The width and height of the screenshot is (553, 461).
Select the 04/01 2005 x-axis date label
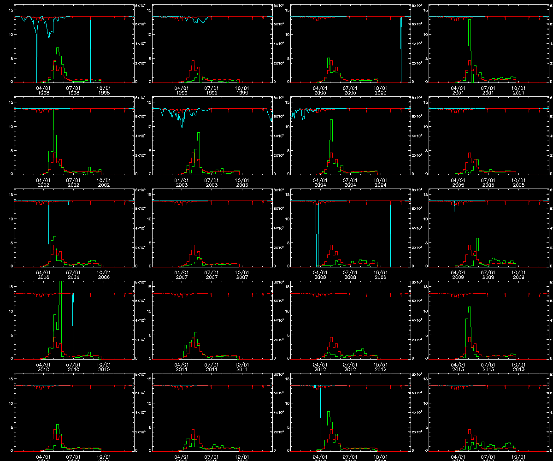[458, 183]
